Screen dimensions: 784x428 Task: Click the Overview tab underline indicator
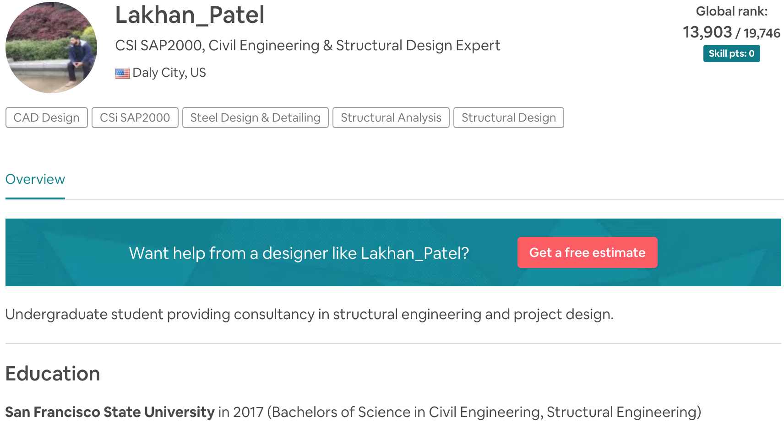coord(35,198)
